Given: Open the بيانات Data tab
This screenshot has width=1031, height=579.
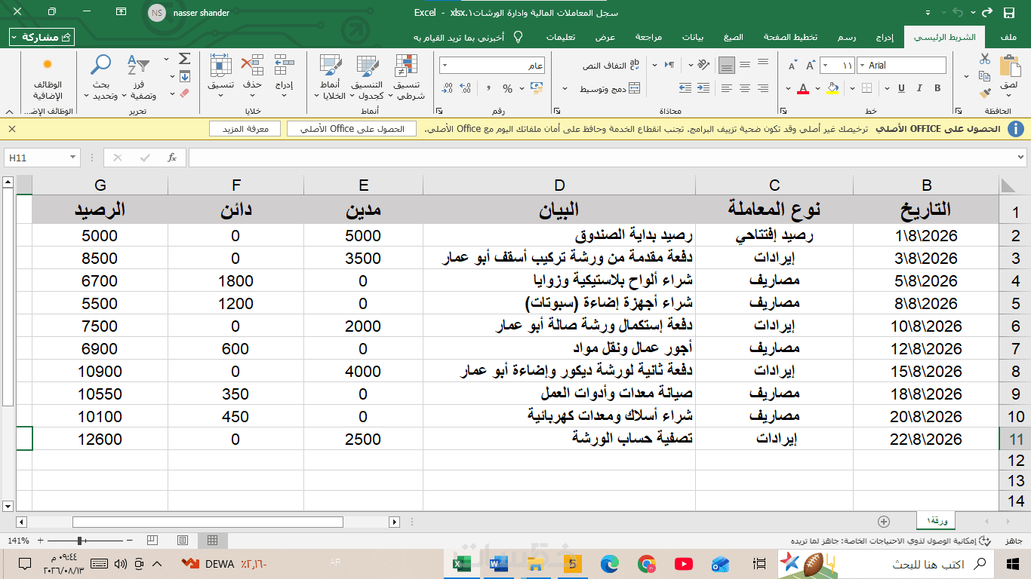Looking at the screenshot, I should pyautogui.click(x=693, y=37).
